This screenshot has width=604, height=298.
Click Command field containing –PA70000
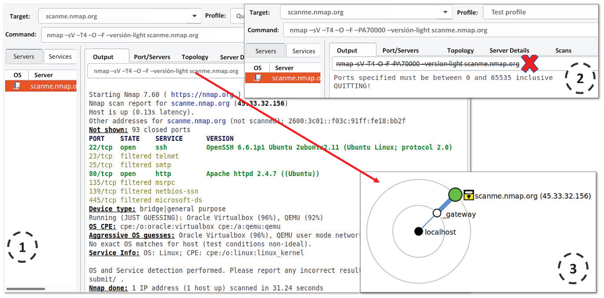440,30
